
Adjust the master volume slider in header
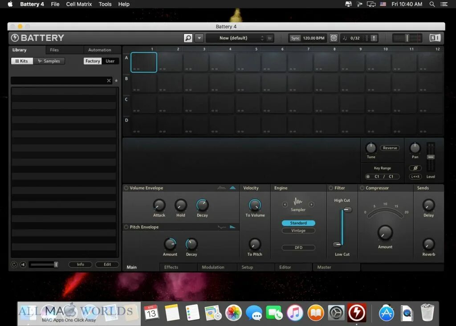pos(407,38)
